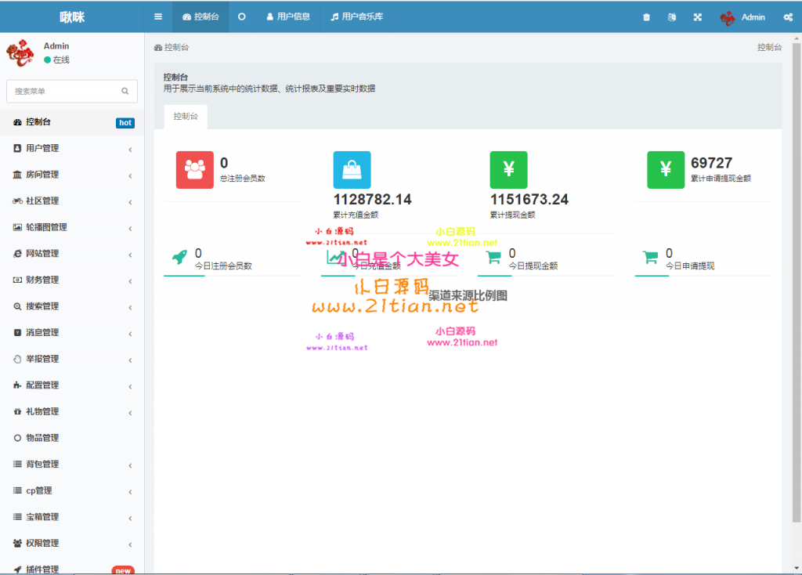This screenshot has height=575, width=802.
Task: Click the Admin avatar in the top bar
Action: tap(728, 18)
